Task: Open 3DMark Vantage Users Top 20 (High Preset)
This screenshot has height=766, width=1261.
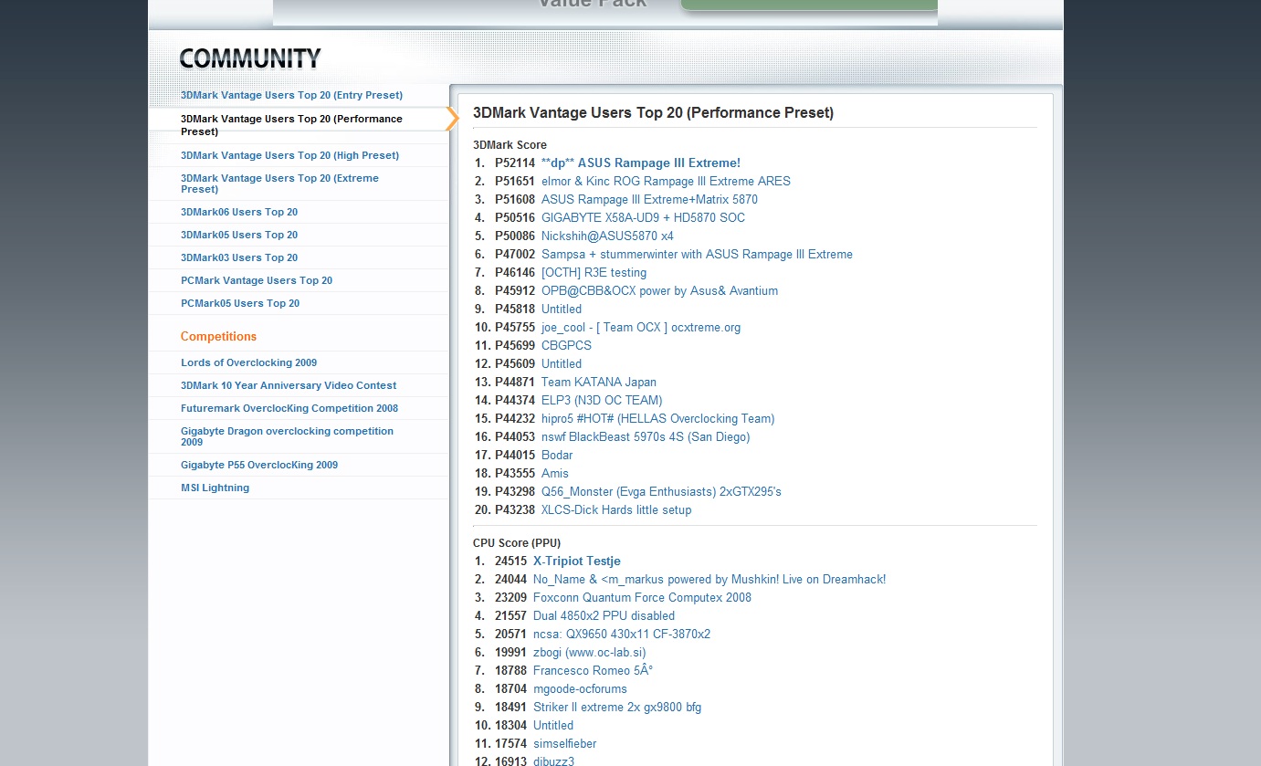Action: point(289,155)
